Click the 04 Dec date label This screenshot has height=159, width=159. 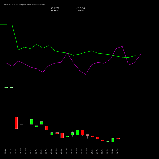coord(117,151)
